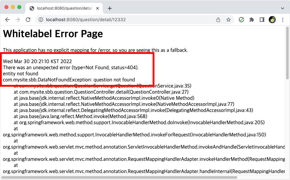The width and height of the screenshot is (290, 180).
Task: Expand the tab search chevron
Action: click(282, 8)
